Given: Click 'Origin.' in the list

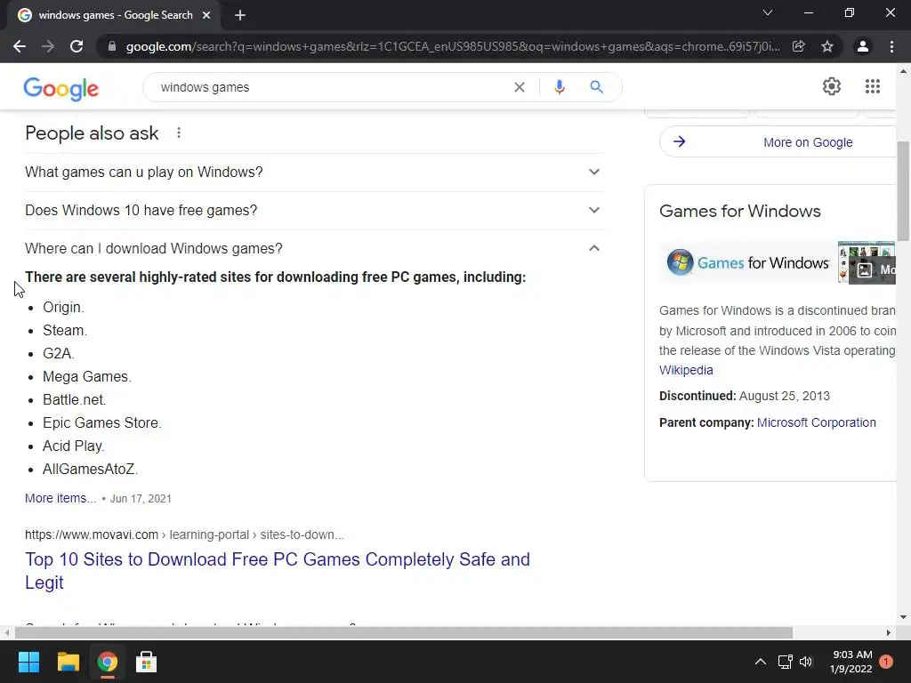Looking at the screenshot, I should (x=63, y=307).
